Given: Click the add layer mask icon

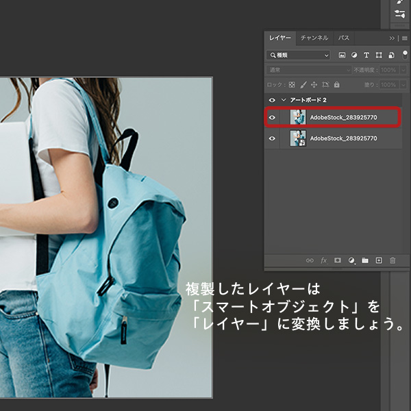Looking at the screenshot, I should 338,260.
